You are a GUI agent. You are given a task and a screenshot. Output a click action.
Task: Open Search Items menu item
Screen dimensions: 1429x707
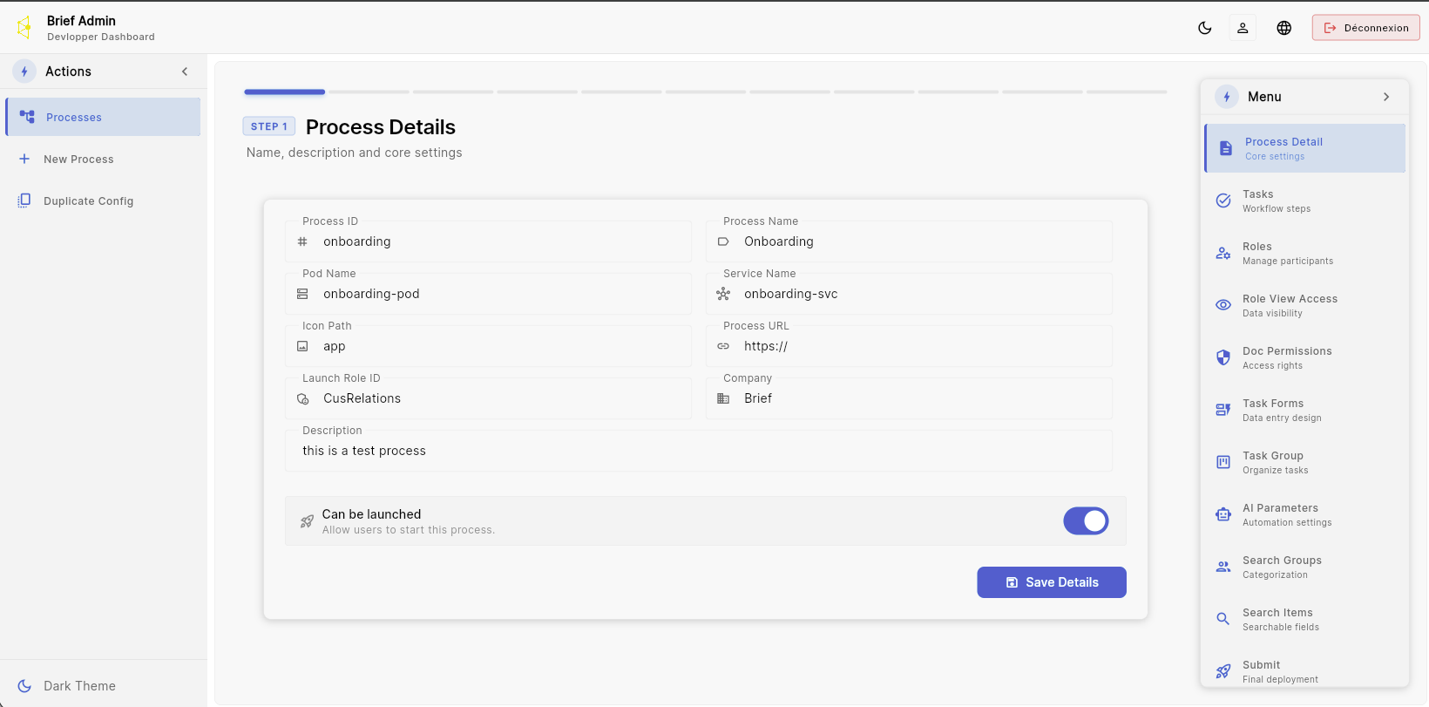[1305, 619]
